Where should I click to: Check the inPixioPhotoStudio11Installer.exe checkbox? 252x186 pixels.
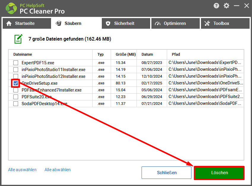click(16, 70)
